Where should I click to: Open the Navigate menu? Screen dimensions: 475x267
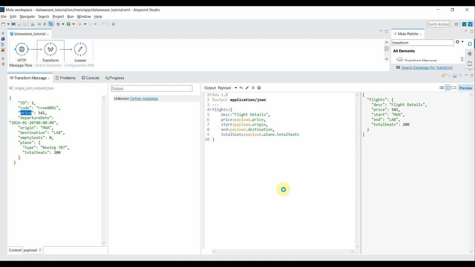click(27, 17)
